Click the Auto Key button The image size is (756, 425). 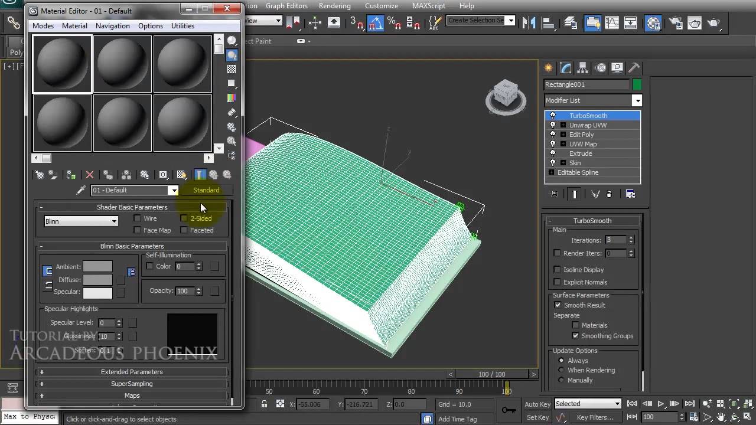point(537,404)
